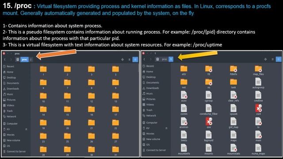
Task: Open the attr folder in the right window
Action: point(184,69)
